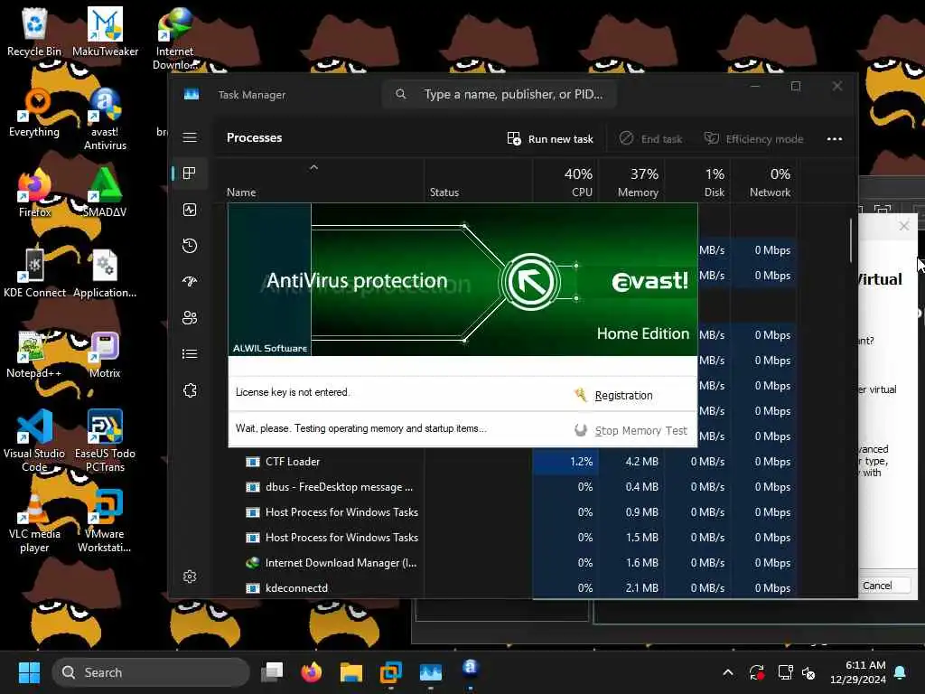Screen dimensions: 925x694
Task: Select Processes page icon in sidebar
Action: pyautogui.click(x=190, y=173)
